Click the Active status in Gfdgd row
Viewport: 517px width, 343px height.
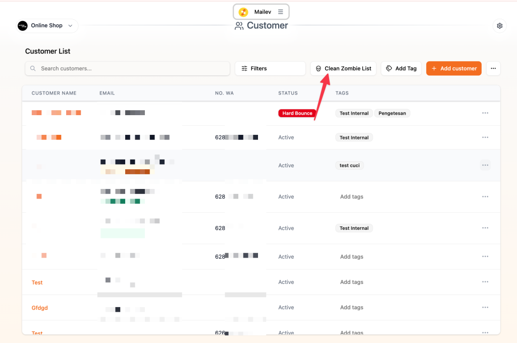coord(286,307)
